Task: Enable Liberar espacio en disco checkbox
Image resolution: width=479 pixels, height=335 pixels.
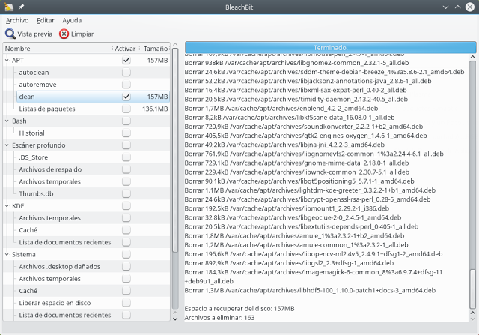Action: point(126,303)
